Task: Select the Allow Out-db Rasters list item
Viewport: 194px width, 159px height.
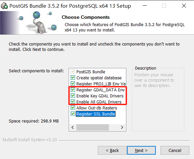Action: coord(97,108)
